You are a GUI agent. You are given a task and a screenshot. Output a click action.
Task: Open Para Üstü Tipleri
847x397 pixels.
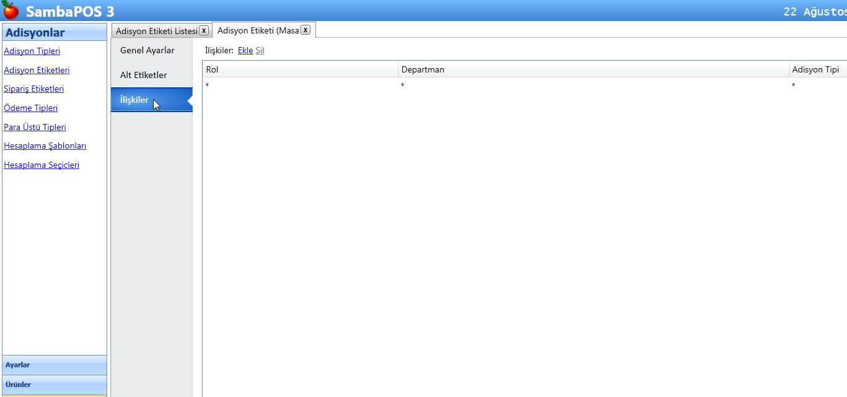[x=35, y=128]
